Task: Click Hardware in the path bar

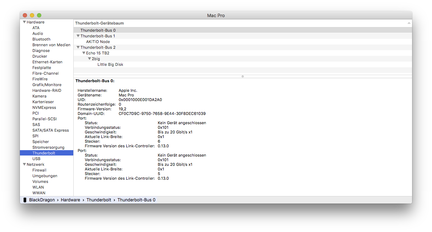Action: (70, 200)
